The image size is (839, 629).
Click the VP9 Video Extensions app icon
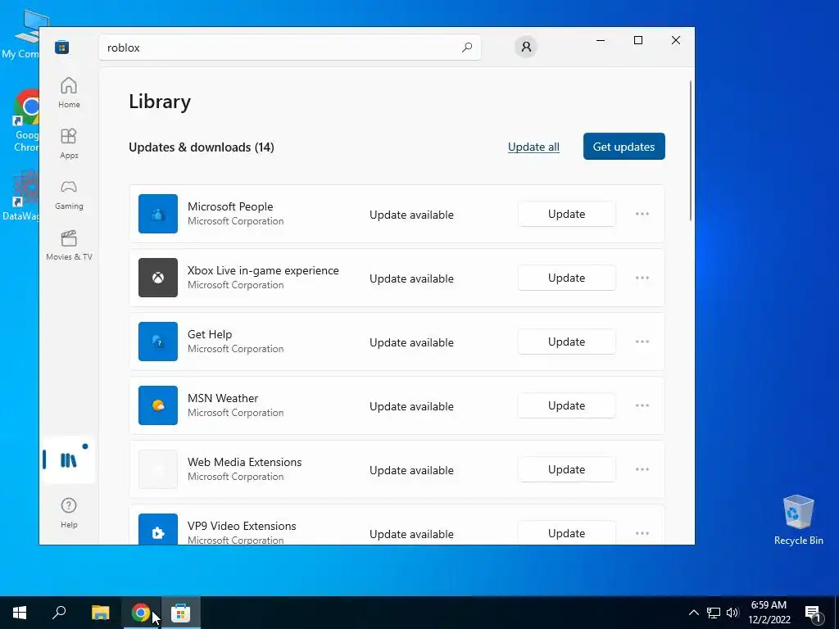(x=158, y=529)
